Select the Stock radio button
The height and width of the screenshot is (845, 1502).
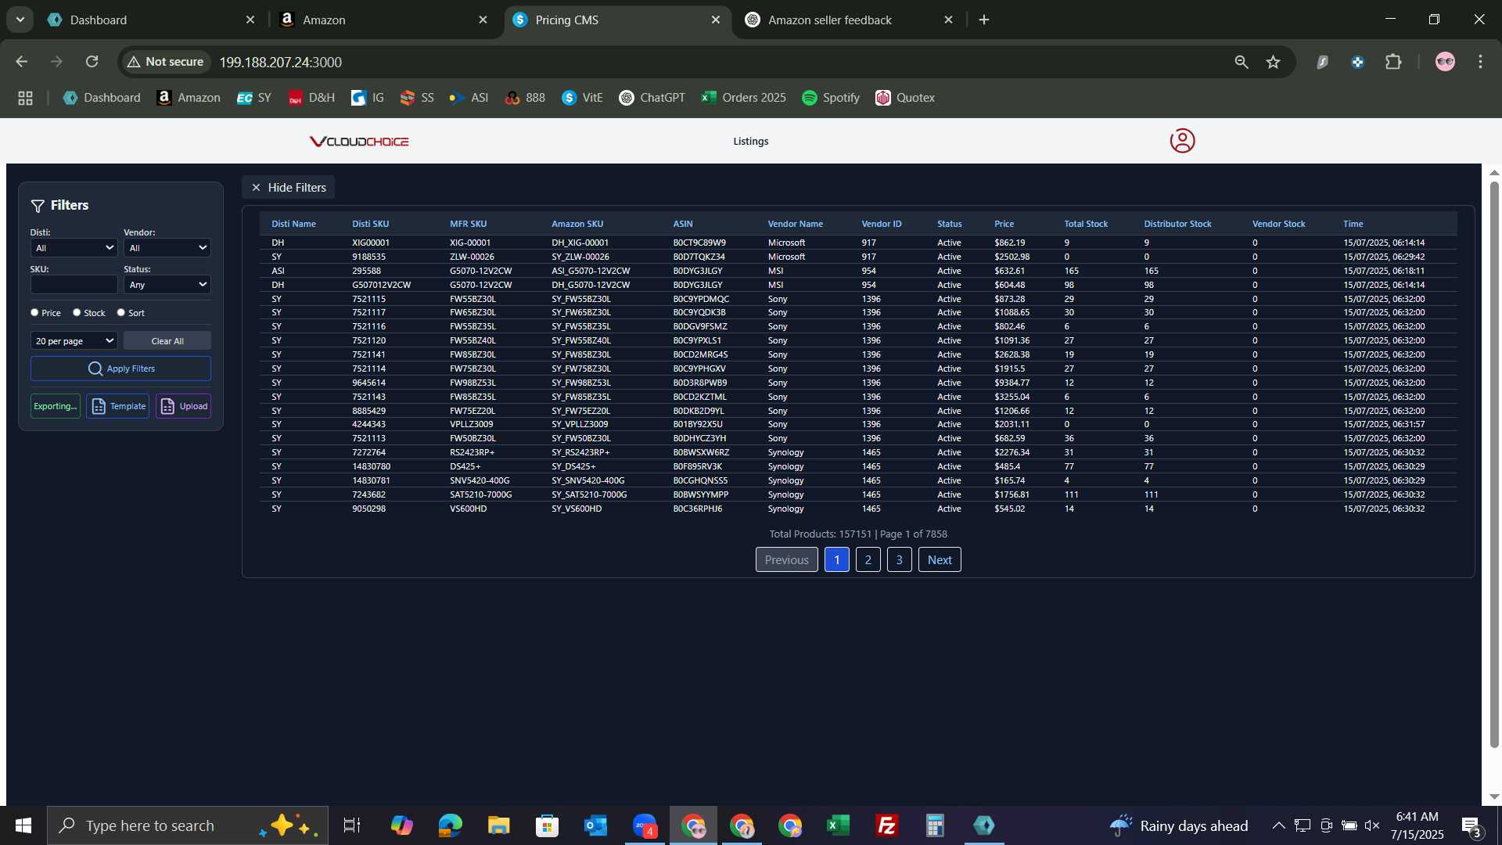click(x=77, y=312)
